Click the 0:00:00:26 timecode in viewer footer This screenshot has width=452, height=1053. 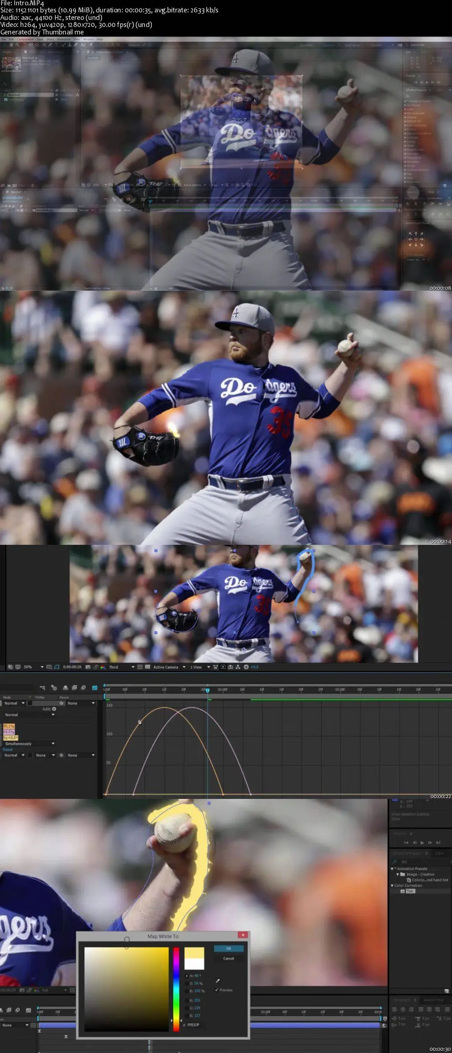pos(72,667)
